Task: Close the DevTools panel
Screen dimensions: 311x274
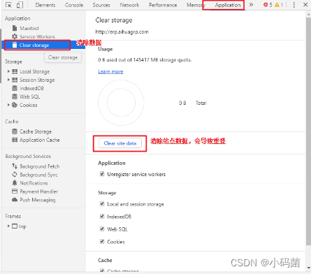Action: pos(305,5)
